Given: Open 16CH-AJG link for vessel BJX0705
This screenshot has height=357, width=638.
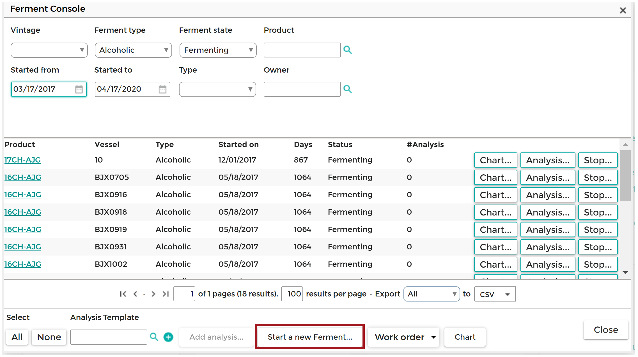Looking at the screenshot, I should pos(23,177).
